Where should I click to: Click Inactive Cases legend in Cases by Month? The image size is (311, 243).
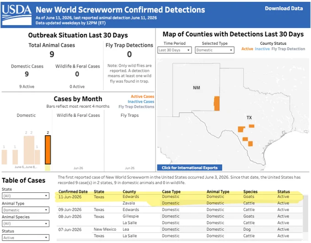coord(141,101)
